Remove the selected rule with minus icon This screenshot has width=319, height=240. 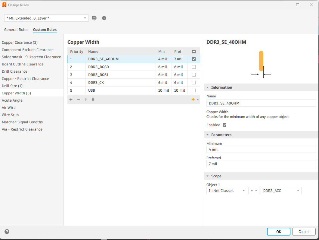(x=79, y=99)
